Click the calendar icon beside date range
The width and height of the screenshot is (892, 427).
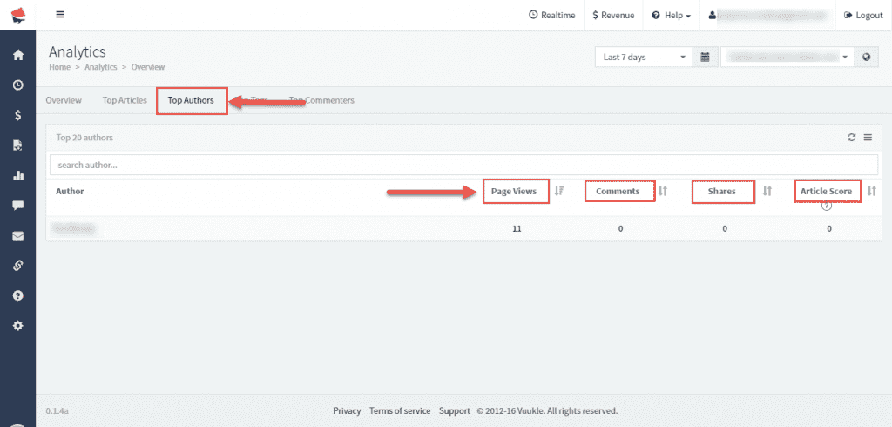705,58
